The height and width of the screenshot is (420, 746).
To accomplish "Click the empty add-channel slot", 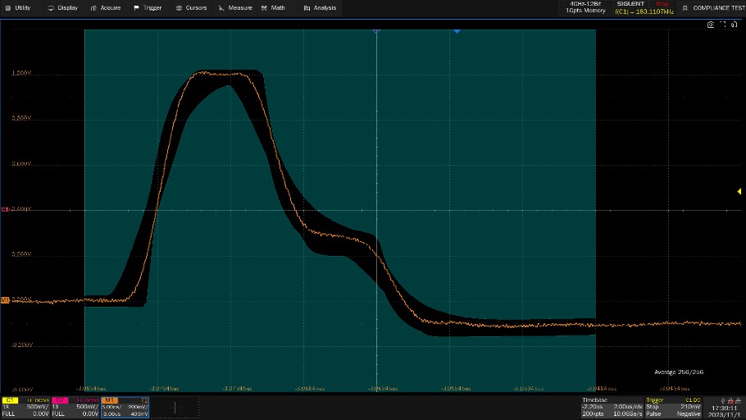I will (x=175, y=406).
